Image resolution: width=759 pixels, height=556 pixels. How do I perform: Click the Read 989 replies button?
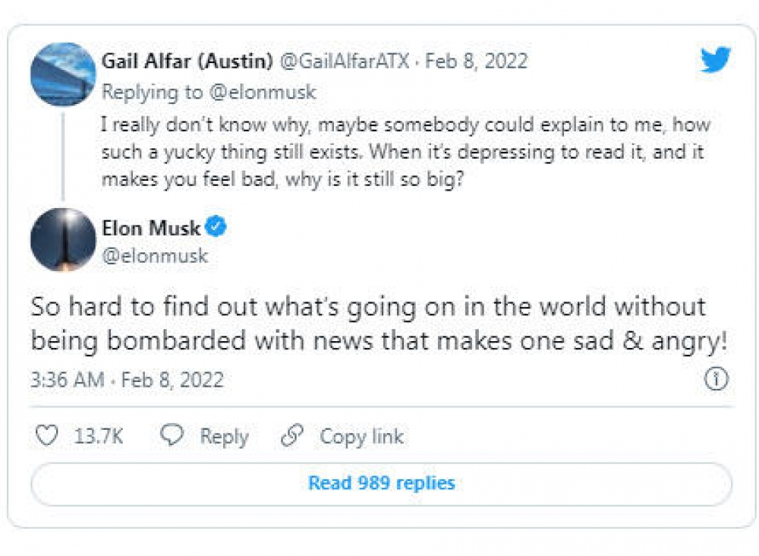tap(381, 483)
